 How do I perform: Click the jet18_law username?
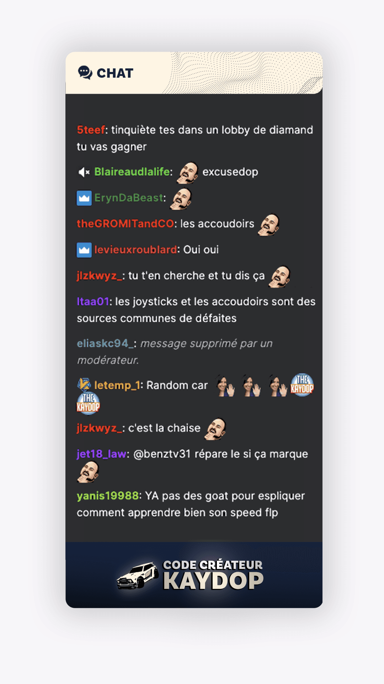point(102,454)
